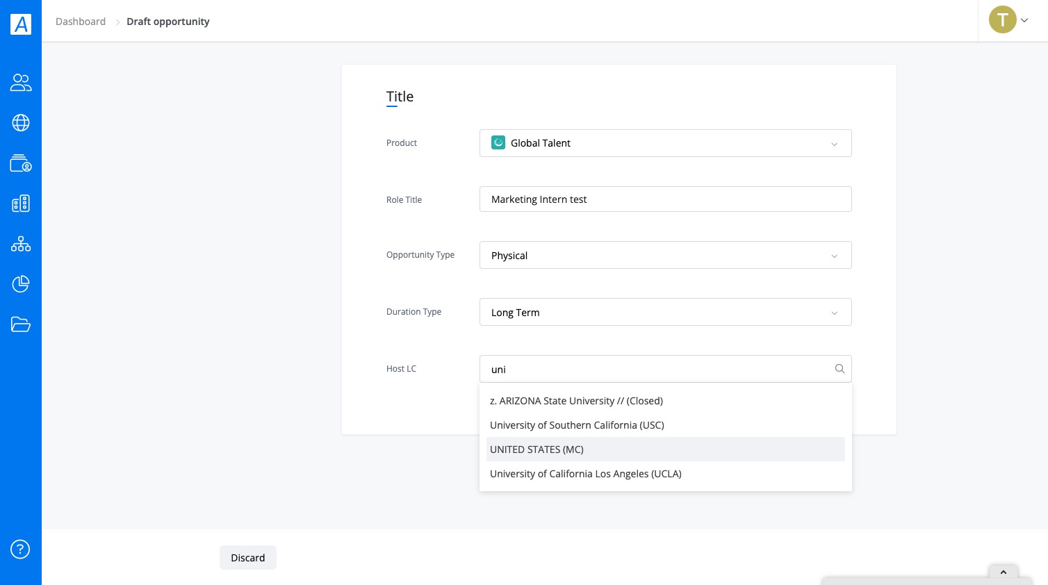Viewport: 1048px width, 585px height.
Task: Select z. ARIZONA State University option
Action: click(x=665, y=401)
